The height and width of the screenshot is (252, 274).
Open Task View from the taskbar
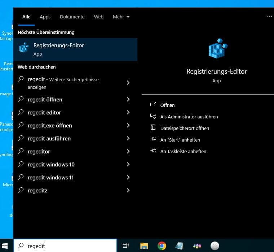tap(126, 246)
